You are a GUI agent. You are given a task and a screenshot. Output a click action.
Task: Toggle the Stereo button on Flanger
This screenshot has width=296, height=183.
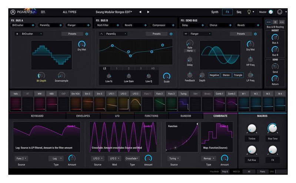(x=226, y=75)
